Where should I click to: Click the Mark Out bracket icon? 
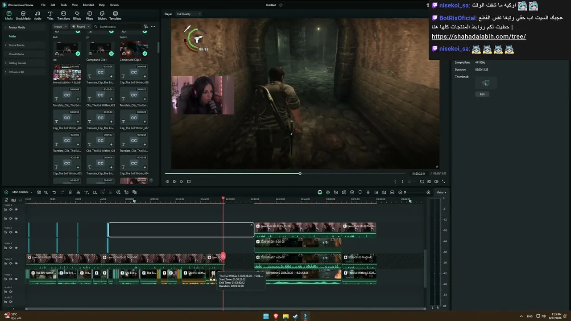(x=402, y=181)
